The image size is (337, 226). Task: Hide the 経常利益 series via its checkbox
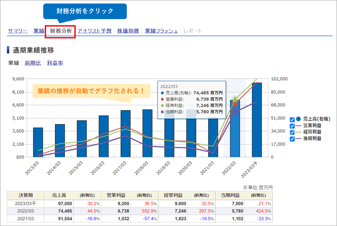(x=292, y=132)
